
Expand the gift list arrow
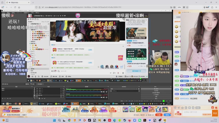[x=170, y=110]
